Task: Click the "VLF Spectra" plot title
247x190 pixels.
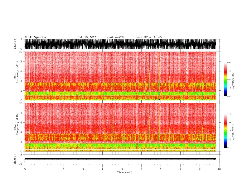Action: (x=35, y=37)
